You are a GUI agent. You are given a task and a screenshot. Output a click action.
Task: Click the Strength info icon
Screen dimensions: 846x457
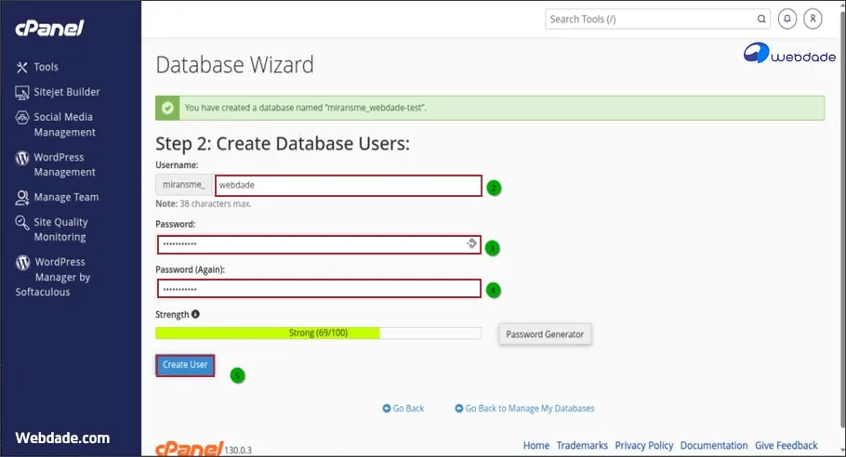(195, 315)
